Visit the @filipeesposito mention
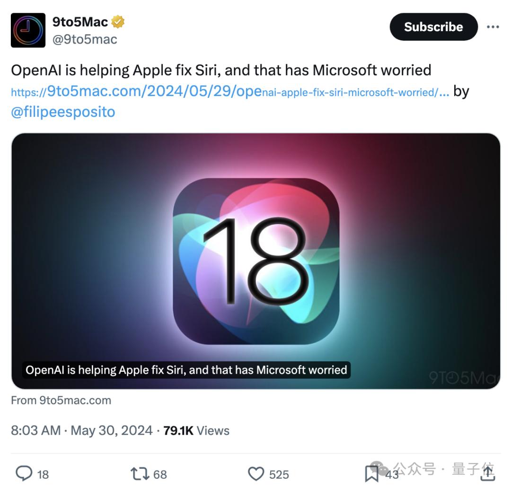The image size is (511, 489). [x=63, y=112]
